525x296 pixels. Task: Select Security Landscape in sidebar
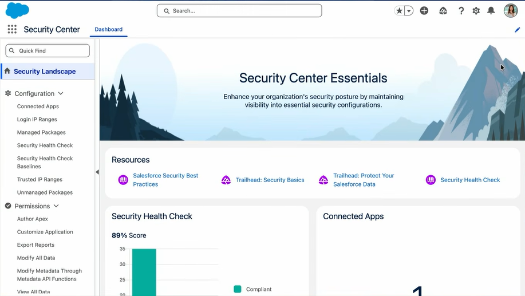(48, 72)
